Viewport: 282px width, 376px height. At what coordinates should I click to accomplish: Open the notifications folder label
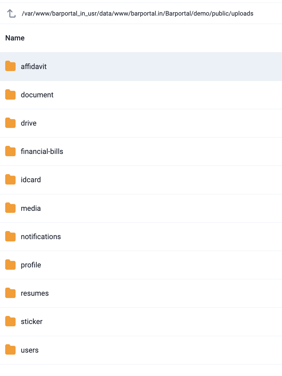point(41,237)
